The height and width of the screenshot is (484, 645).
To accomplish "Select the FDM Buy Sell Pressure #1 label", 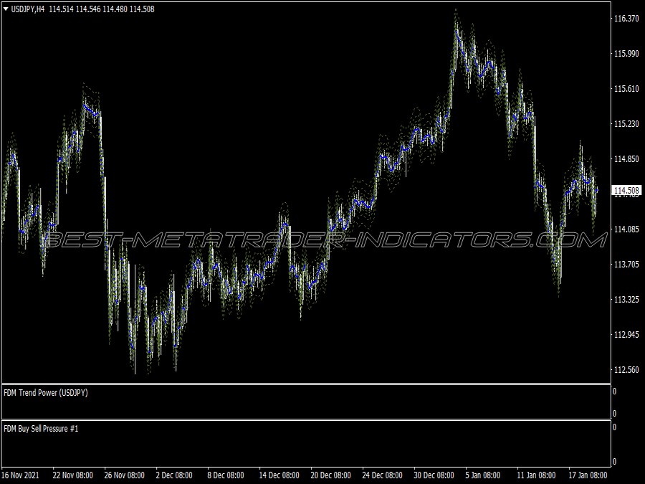I will (41, 429).
